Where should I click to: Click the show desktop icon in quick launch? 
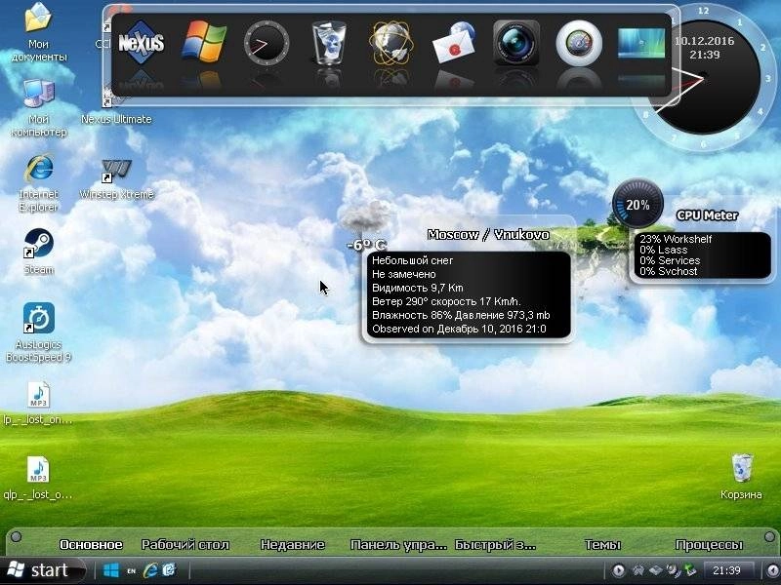click(x=169, y=570)
